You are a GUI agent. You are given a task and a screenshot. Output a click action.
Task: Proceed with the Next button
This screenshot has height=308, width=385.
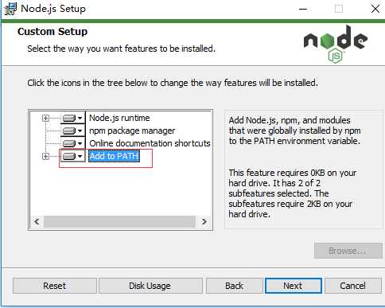pos(293,286)
